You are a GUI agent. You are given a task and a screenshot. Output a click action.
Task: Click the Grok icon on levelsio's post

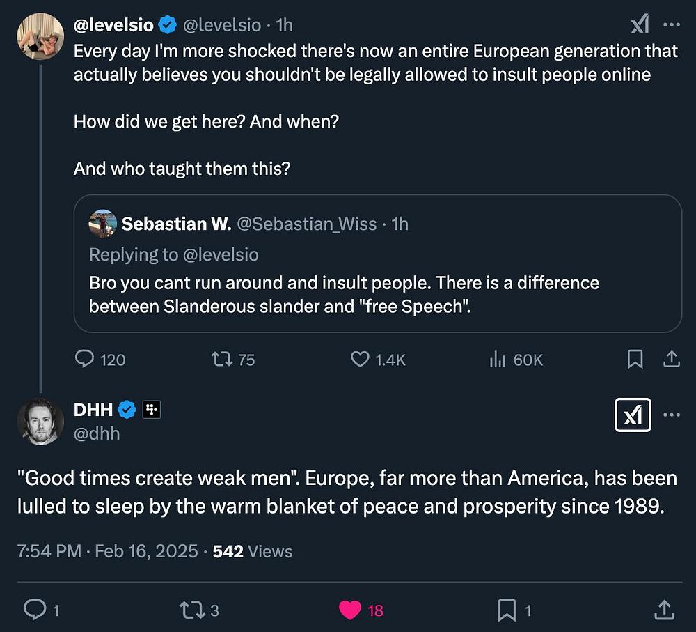click(x=640, y=25)
